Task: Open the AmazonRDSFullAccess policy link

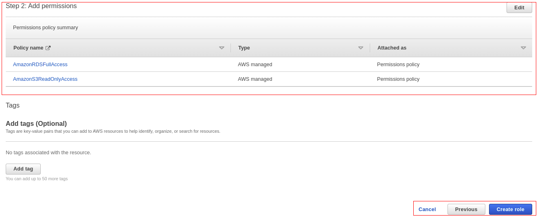Action: click(x=40, y=65)
